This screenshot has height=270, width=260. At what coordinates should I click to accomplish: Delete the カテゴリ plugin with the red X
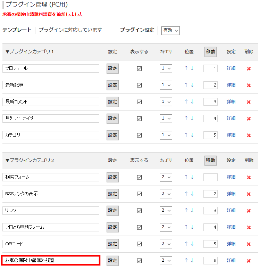tap(249, 136)
